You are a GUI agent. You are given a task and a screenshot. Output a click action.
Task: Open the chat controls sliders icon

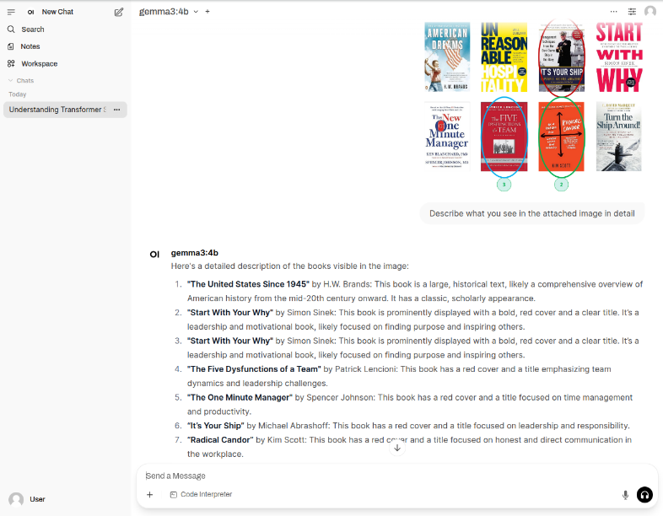pyautogui.click(x=632, y=12)
